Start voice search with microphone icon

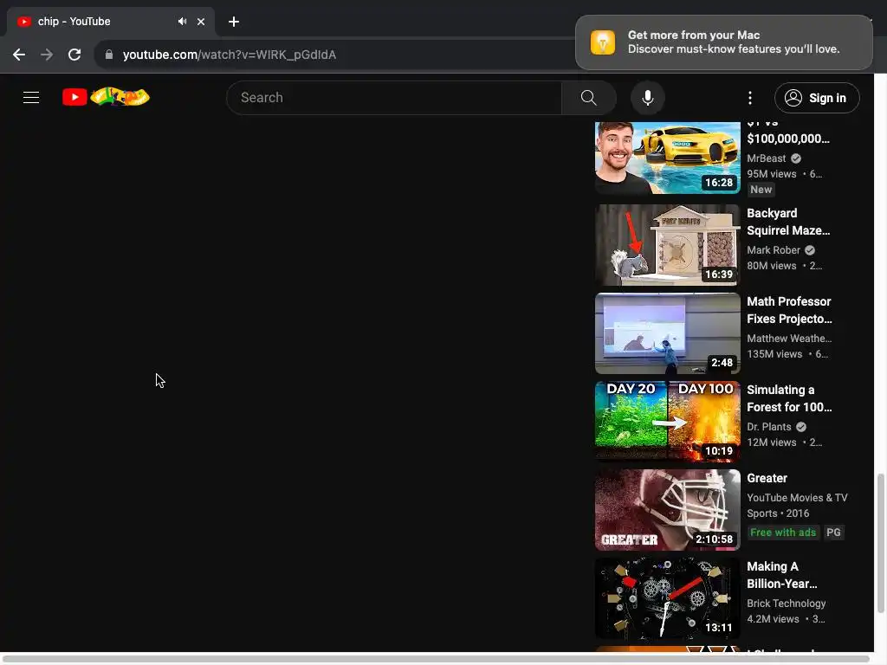pyautogui.click(x=648, y=98)
